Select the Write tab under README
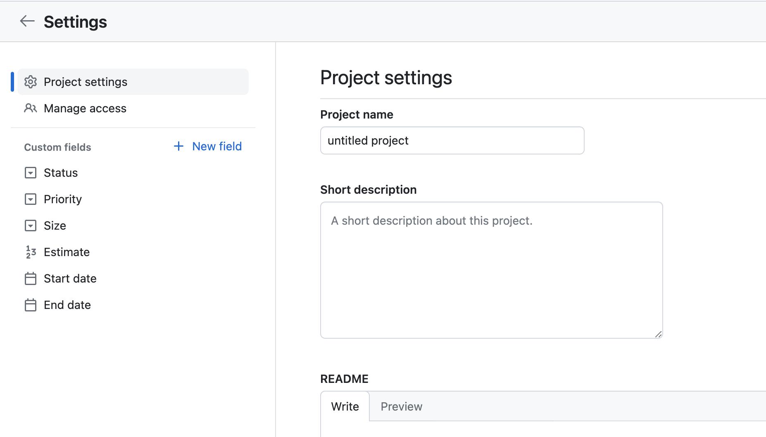Viewport: 766px width, 437px height. [x=345, y=406]
